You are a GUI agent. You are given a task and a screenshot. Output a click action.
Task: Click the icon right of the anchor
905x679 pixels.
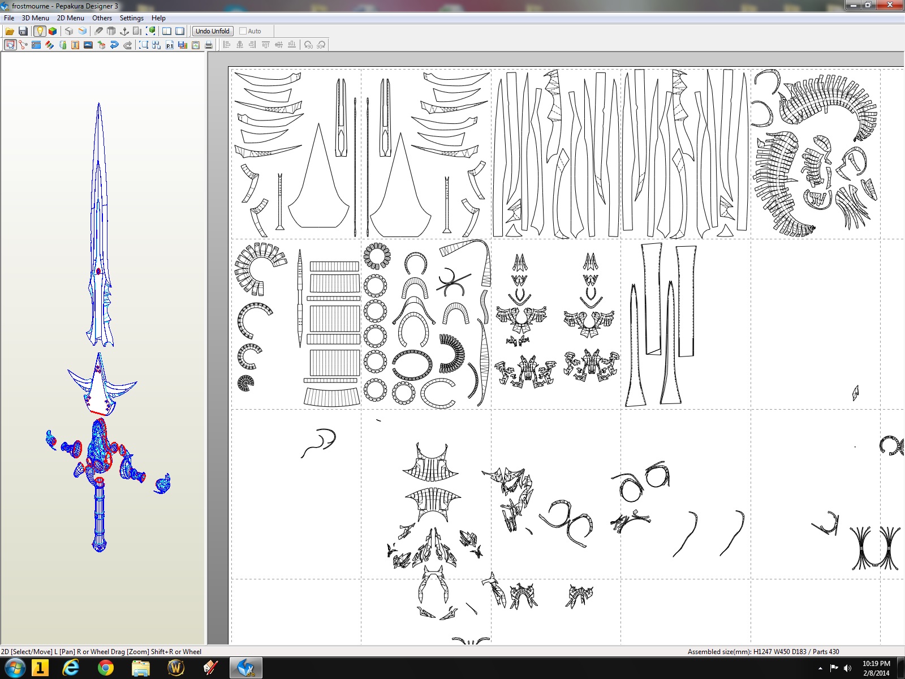click(x=137, y=31)
